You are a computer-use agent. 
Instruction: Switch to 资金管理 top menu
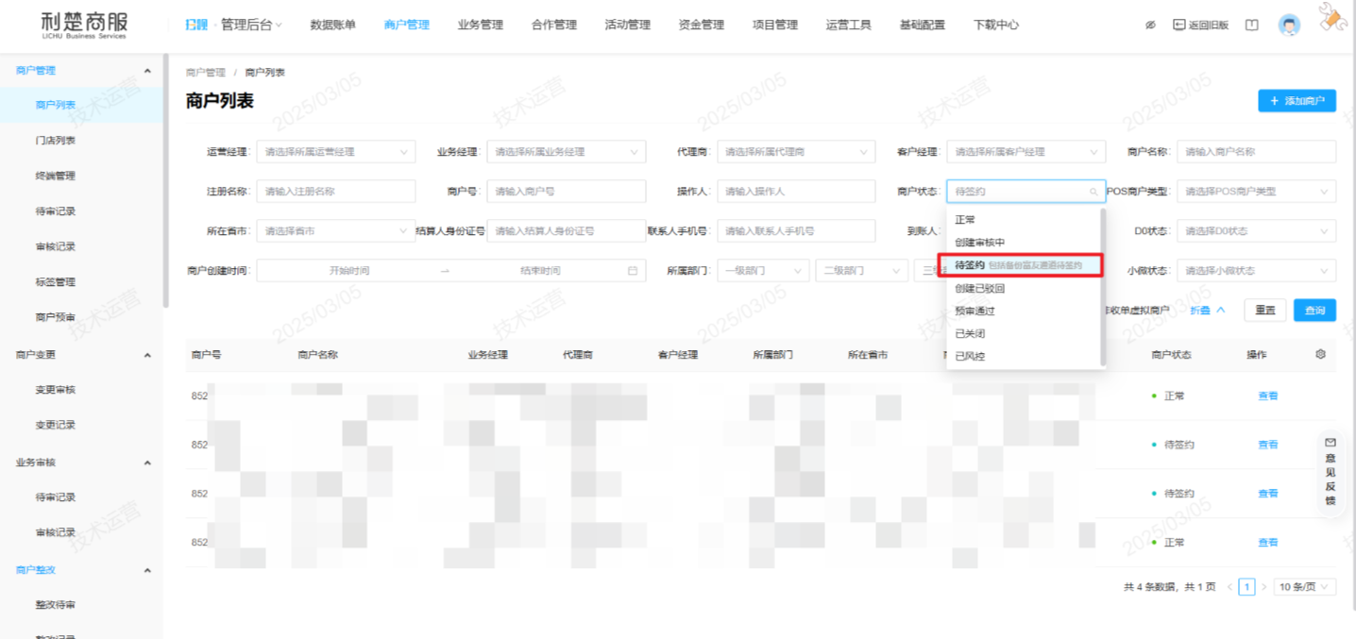coord(701,25)
